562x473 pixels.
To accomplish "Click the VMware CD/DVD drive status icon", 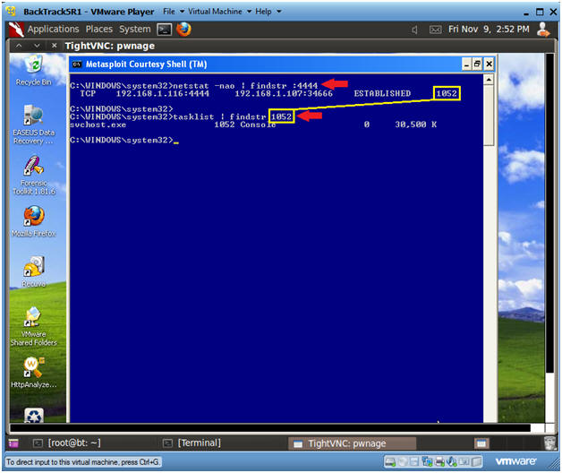I will click(403, 461).
